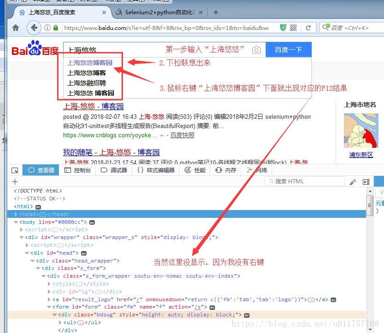Navigate back with the back arrow
Viewport: 384px width, 333px height.
click(34, 28)
